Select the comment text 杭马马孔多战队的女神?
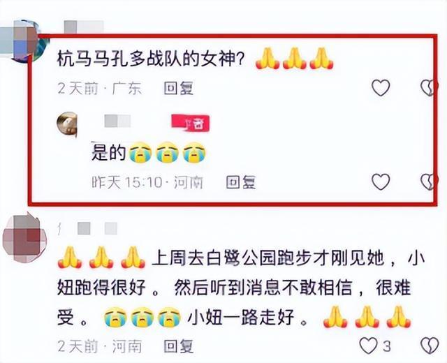447x363 pixels. click(151, 61)
